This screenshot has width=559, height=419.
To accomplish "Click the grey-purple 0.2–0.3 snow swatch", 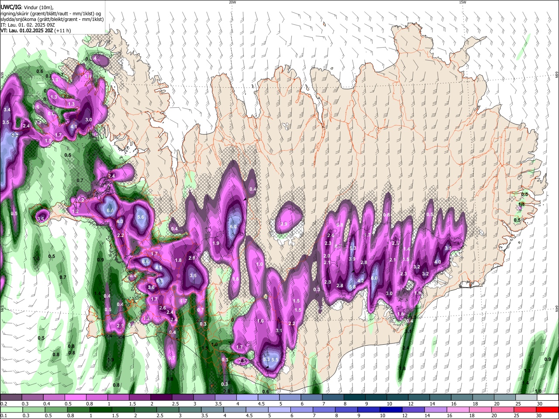I will point(11,398).
